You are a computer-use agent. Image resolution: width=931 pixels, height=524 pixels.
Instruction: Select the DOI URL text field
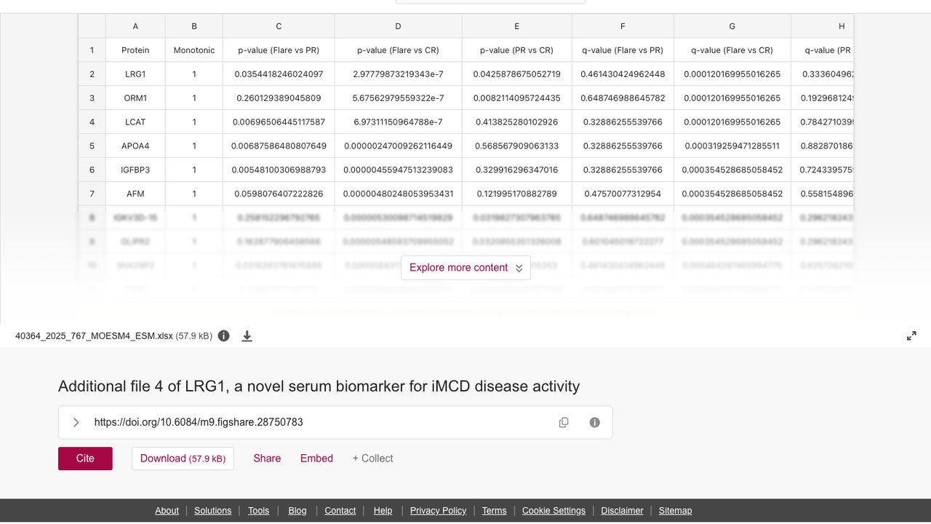click(x=335, y=422)
